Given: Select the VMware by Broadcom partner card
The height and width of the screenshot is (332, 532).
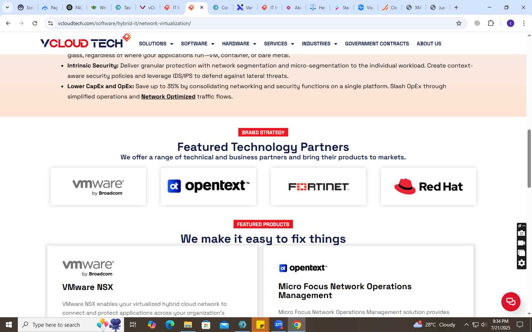Looking at the screenshot, I should click(x=98, y=187).
